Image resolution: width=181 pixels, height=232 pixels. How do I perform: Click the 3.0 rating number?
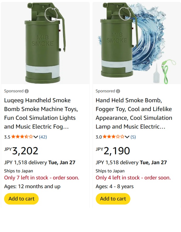pyautogui.click(x=99, y=137)
